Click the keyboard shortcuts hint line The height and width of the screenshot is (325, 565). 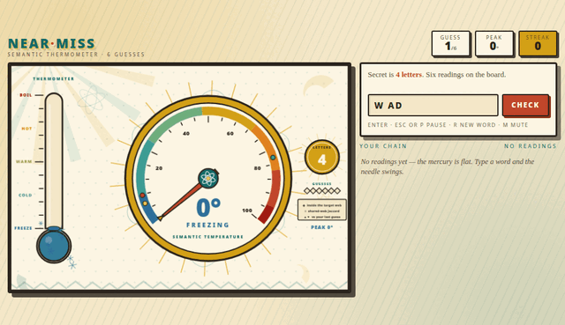point(448,125)
